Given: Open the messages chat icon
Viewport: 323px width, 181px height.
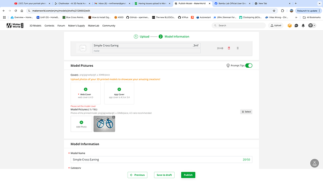Looking at the screenshot, I should (x=296, y=26).
